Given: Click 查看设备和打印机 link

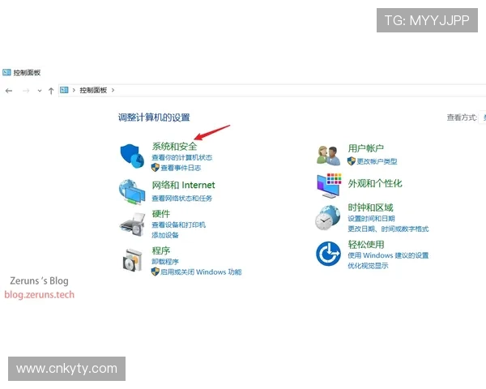Looking at the screenshot, I should (x=178, y=224).
